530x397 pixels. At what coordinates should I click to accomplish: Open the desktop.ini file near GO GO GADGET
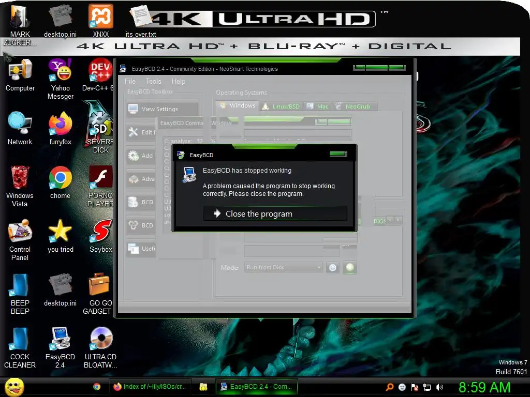pos(60,289)
